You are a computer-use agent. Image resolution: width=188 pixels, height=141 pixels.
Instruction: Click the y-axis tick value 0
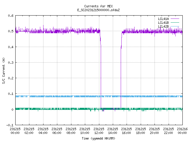tap(12, 110)
